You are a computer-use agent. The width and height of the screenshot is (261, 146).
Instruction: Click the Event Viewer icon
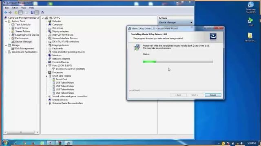pos(13,28)
